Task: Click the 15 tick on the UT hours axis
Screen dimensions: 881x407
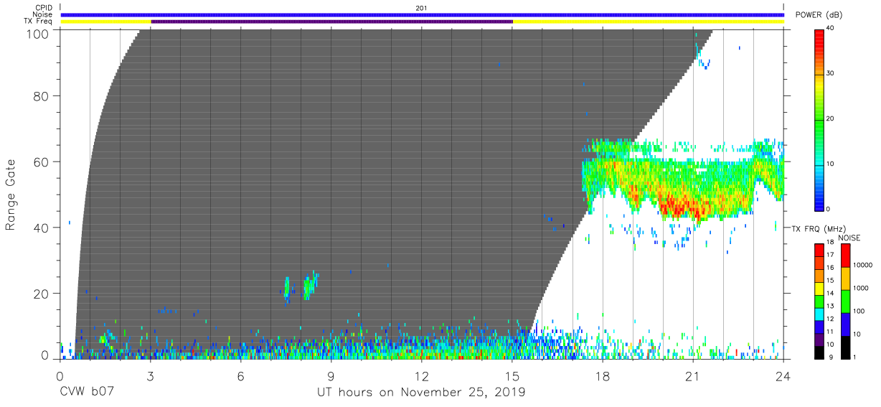Action: point(512,375)
